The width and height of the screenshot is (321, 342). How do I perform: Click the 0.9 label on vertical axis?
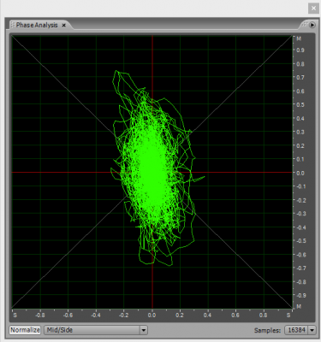(x=300, y=50)
